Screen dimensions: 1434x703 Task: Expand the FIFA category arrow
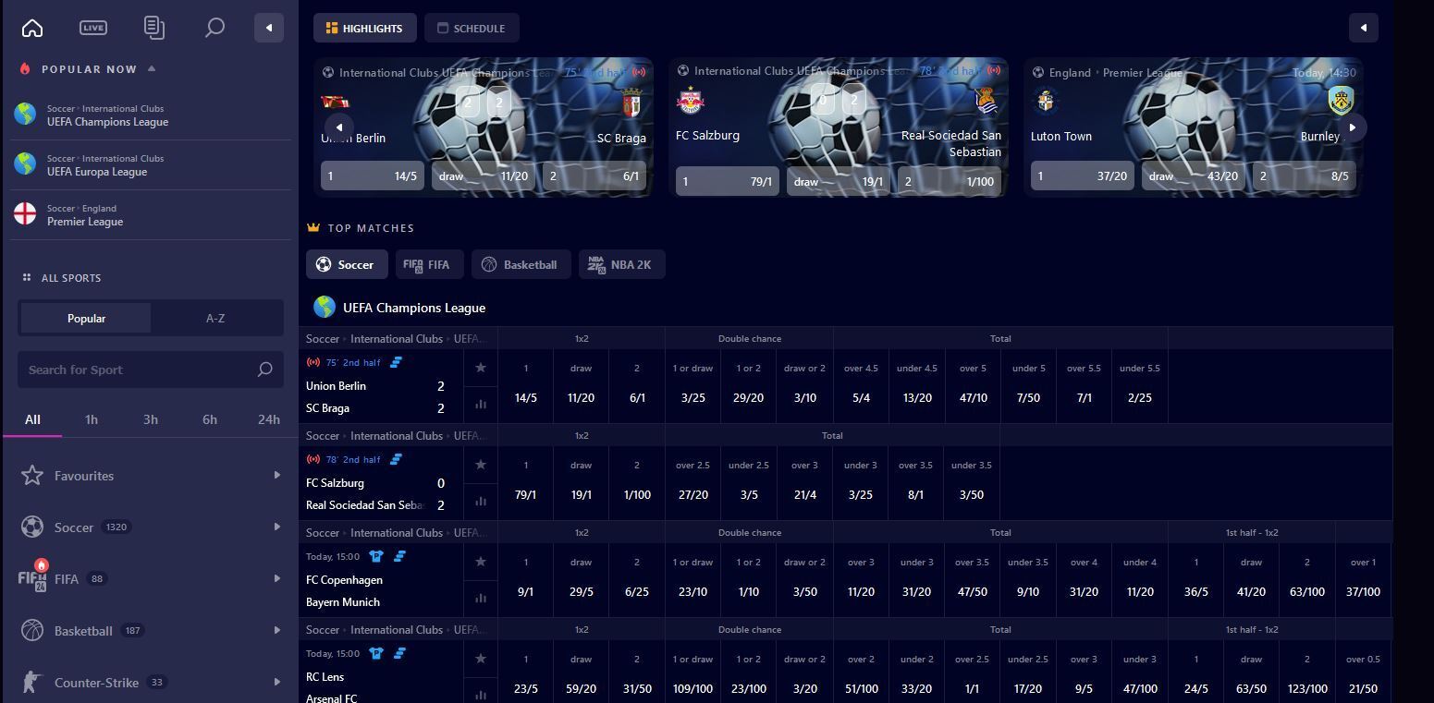276,578
